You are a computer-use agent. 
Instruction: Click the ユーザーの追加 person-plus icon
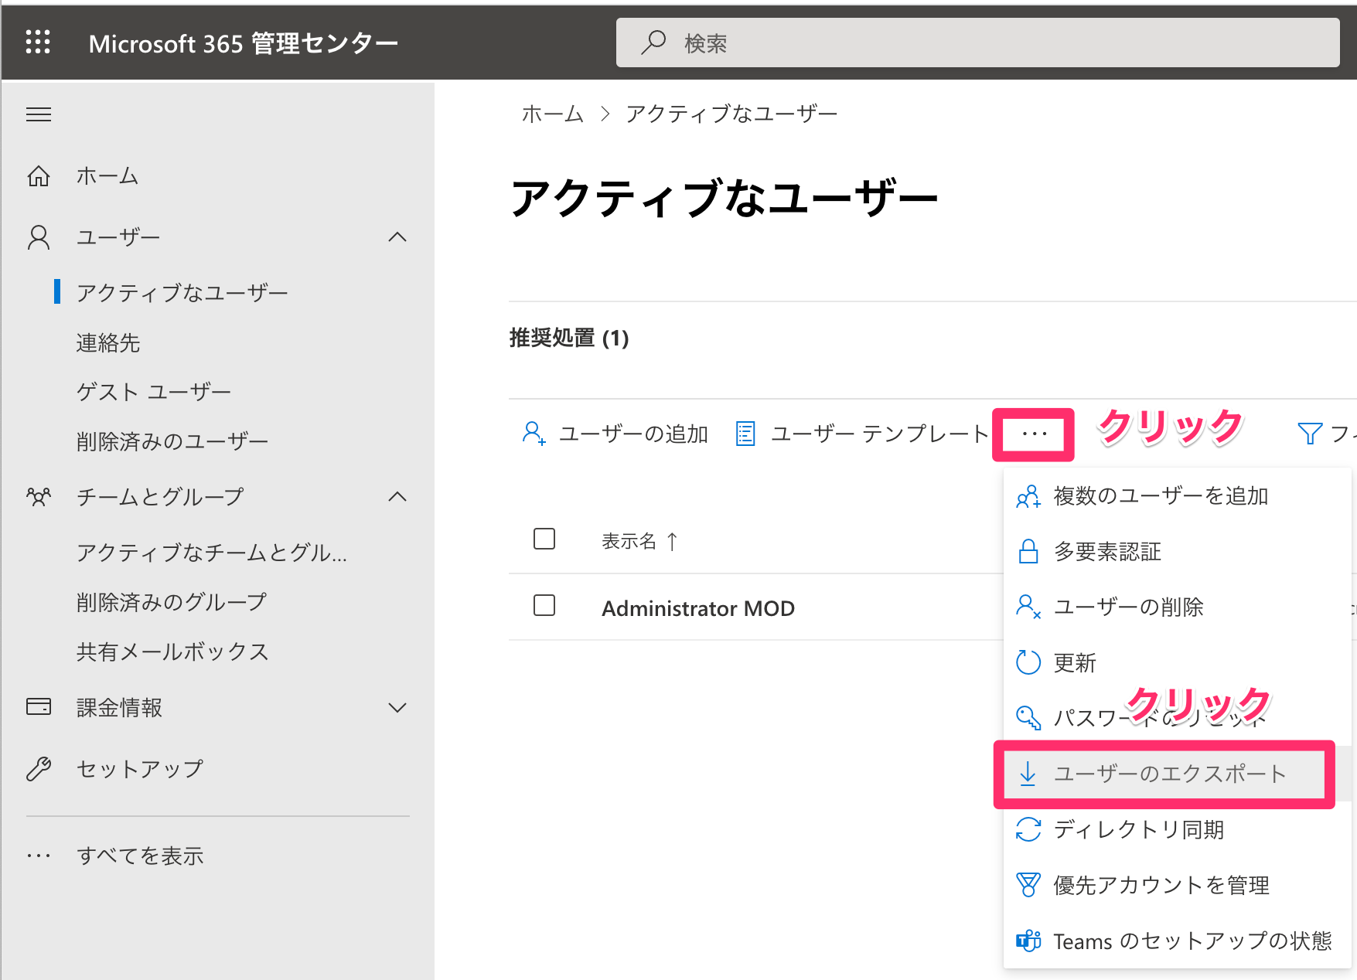coord(534,434)
